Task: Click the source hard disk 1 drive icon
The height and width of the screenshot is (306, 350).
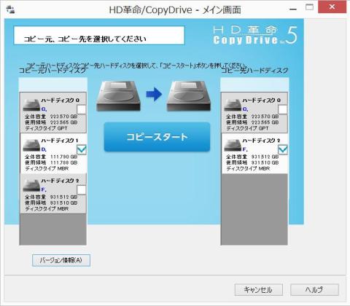Action: click(31, 145)
